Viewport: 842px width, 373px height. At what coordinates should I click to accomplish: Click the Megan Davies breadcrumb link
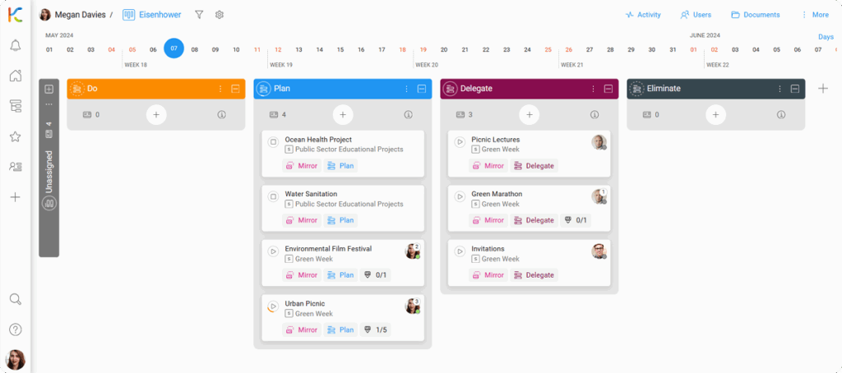79,15
